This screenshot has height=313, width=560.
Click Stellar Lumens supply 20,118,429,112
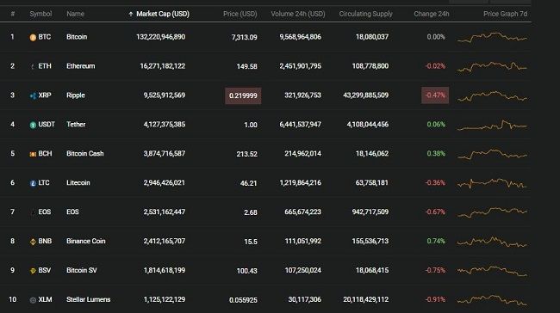(x=365, y=300)
